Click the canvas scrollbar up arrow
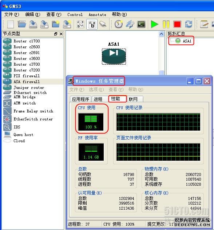Viewport: 214px width, 230px height. (161, 34)
